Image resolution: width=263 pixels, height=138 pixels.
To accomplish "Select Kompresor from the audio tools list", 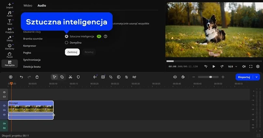I will (30, 46).
